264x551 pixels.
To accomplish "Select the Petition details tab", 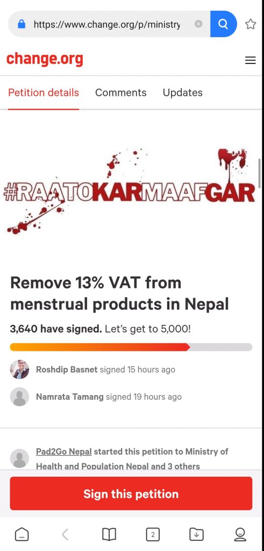I will [x=44, y=93].
